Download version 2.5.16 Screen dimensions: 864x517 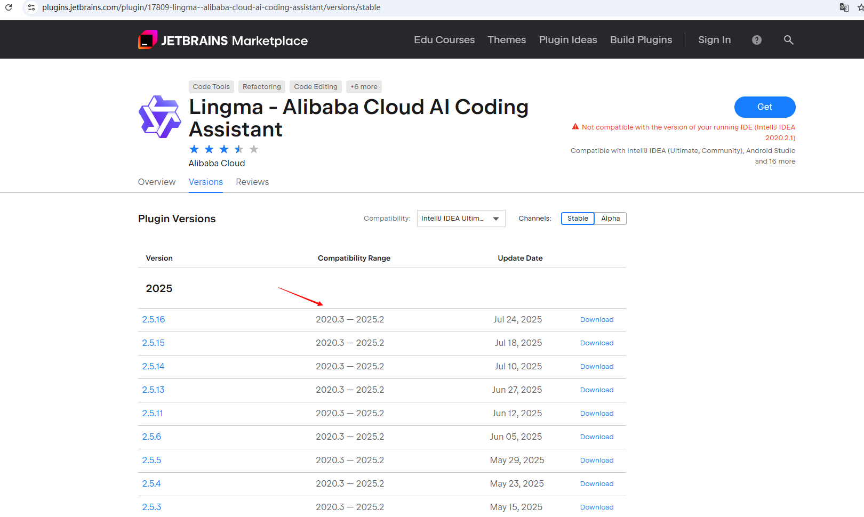(x=597, y=320)
